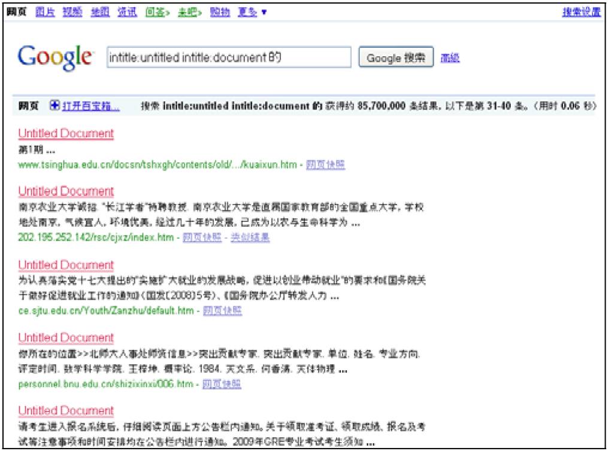
Task: Click the green URL ce.sjtu.edu.cn/Youth/Zanzhu/default.htm
Action: pyautogui.click(x=106, y=310)
